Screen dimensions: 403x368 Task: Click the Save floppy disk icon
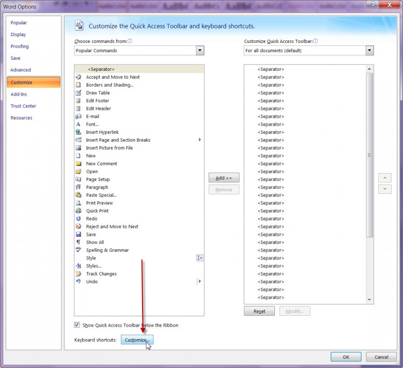click(79, 234)
